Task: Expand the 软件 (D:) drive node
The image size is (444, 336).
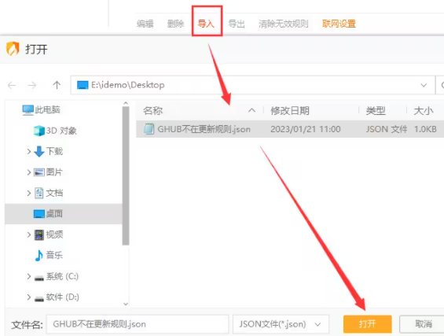Action: pos(28,297)
